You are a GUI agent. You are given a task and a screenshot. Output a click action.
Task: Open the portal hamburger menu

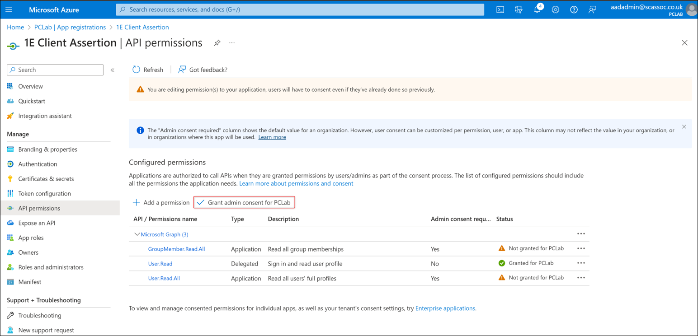coord(9,9)
